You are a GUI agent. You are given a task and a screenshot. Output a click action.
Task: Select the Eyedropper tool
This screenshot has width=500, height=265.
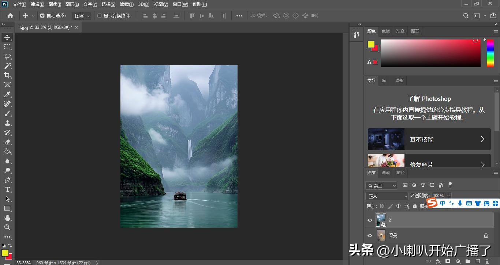point(7,94)
